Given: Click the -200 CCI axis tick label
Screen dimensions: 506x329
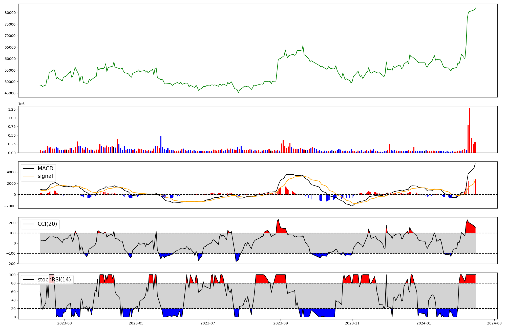Looking at the screenshot, I should 11,263.
